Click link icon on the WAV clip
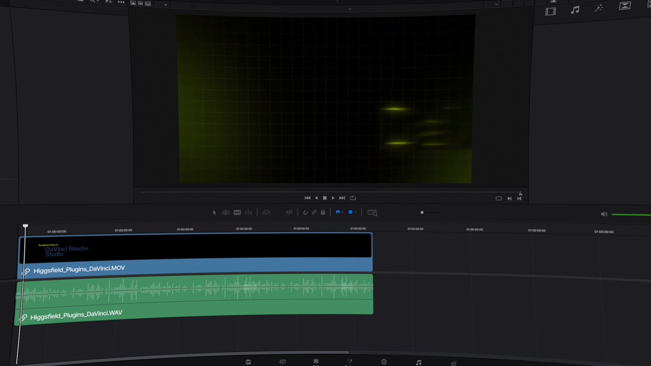The width and height of the screenshot is (651, 366). 23,318
